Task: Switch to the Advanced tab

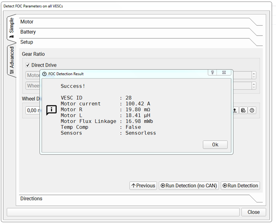Action: (11, 60)
